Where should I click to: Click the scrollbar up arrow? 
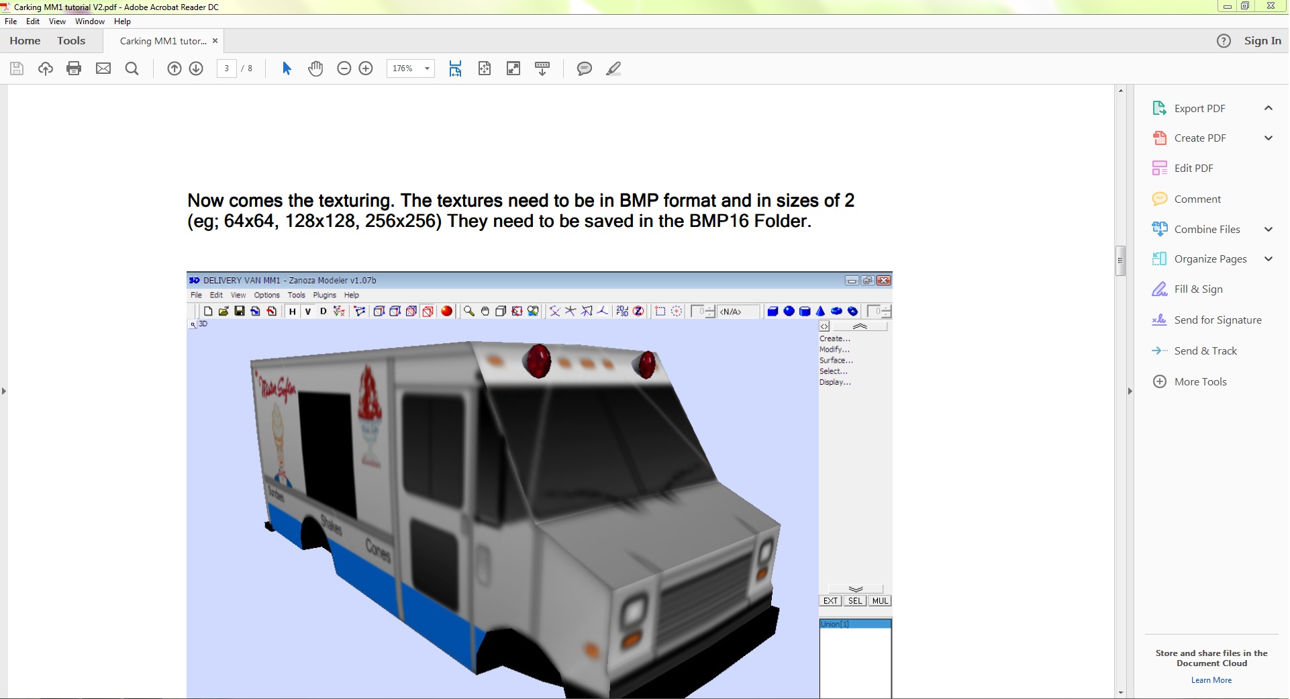point(1120,91)
